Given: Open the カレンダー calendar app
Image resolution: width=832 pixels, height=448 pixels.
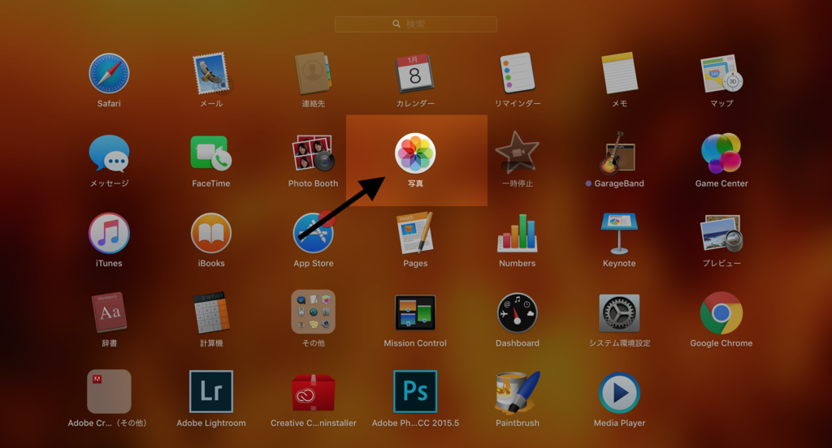Looking at the screenshot, I should pyautogui.click(x=415, y=73).
